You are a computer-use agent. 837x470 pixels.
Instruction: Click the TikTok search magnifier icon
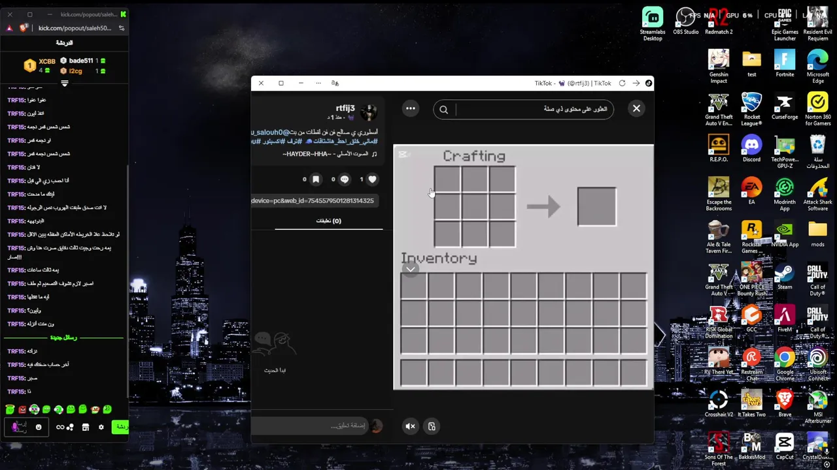click(x=444, y=109)
